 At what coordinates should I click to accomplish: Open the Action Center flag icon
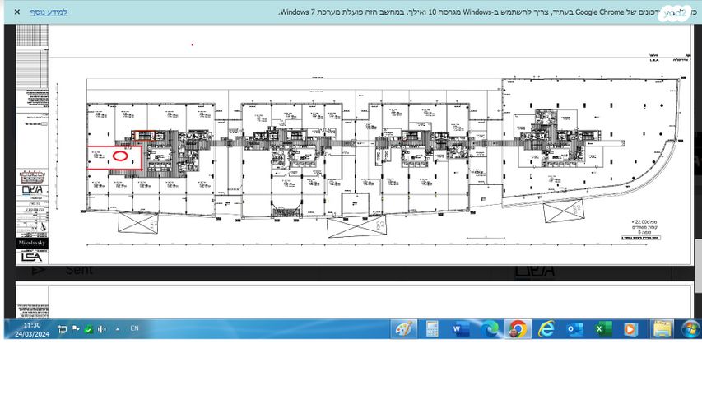[x=75, y=329]
